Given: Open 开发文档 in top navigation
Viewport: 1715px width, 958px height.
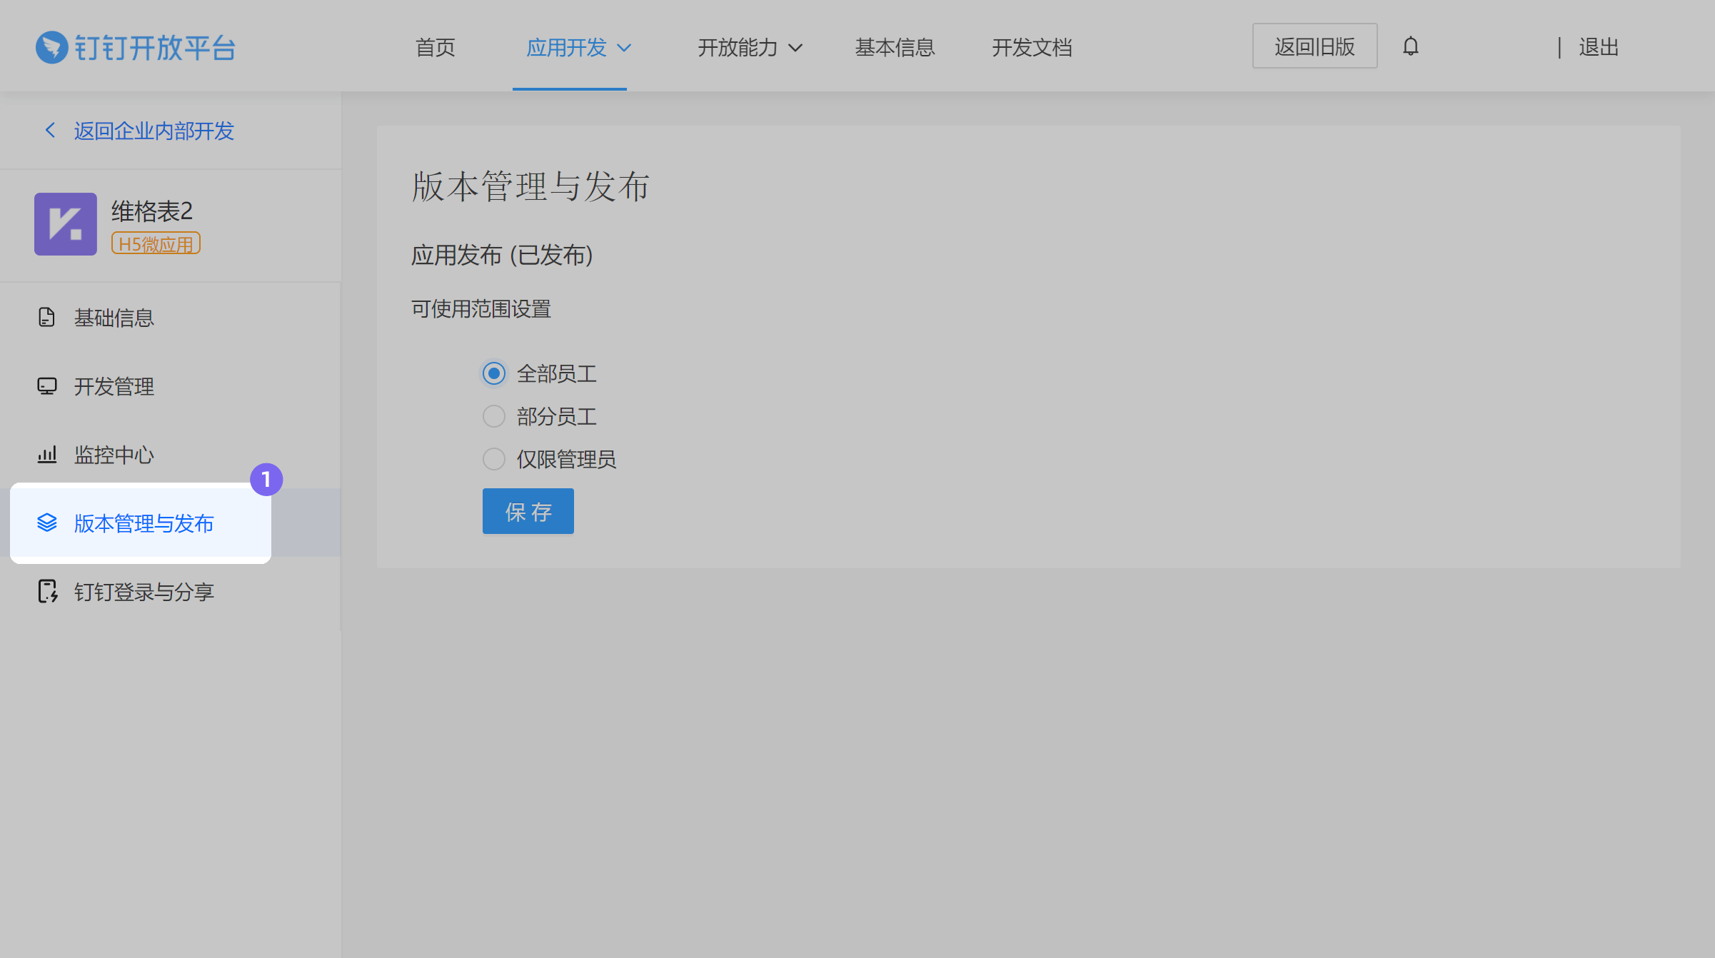Looking at the screenshot, I should point(1032,48).
